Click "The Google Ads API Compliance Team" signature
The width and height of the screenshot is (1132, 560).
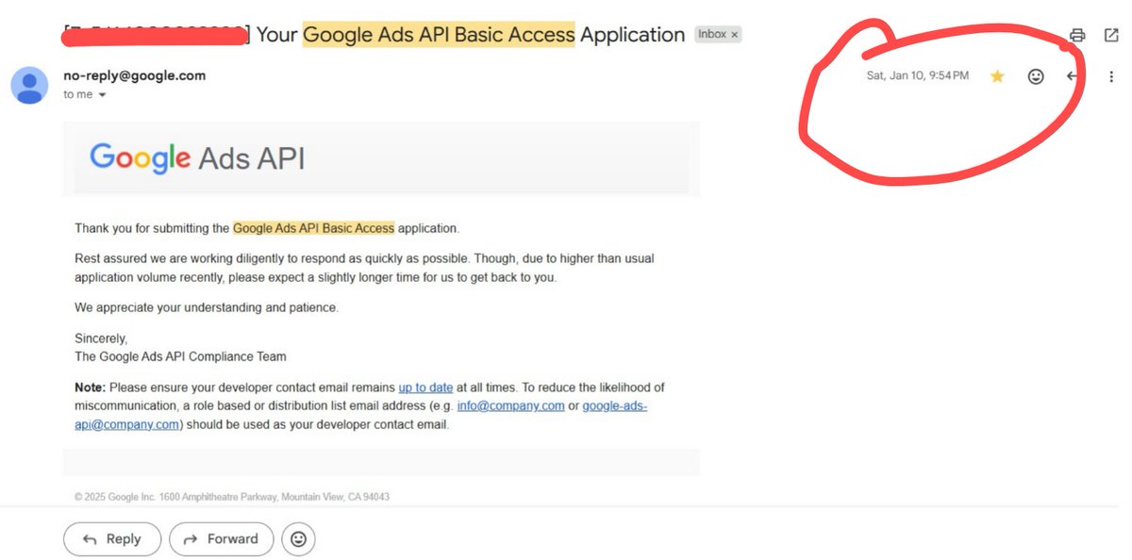[180, 356]
